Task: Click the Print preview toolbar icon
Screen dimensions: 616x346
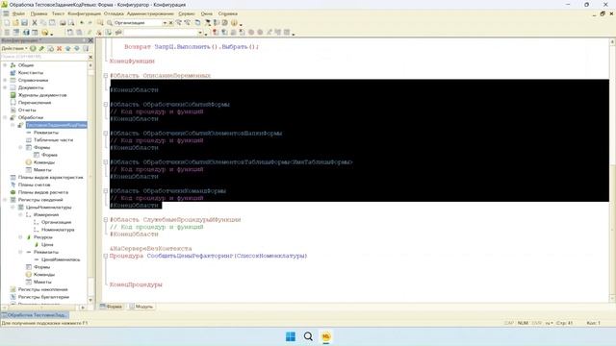Action: click(x=71, y=23)
